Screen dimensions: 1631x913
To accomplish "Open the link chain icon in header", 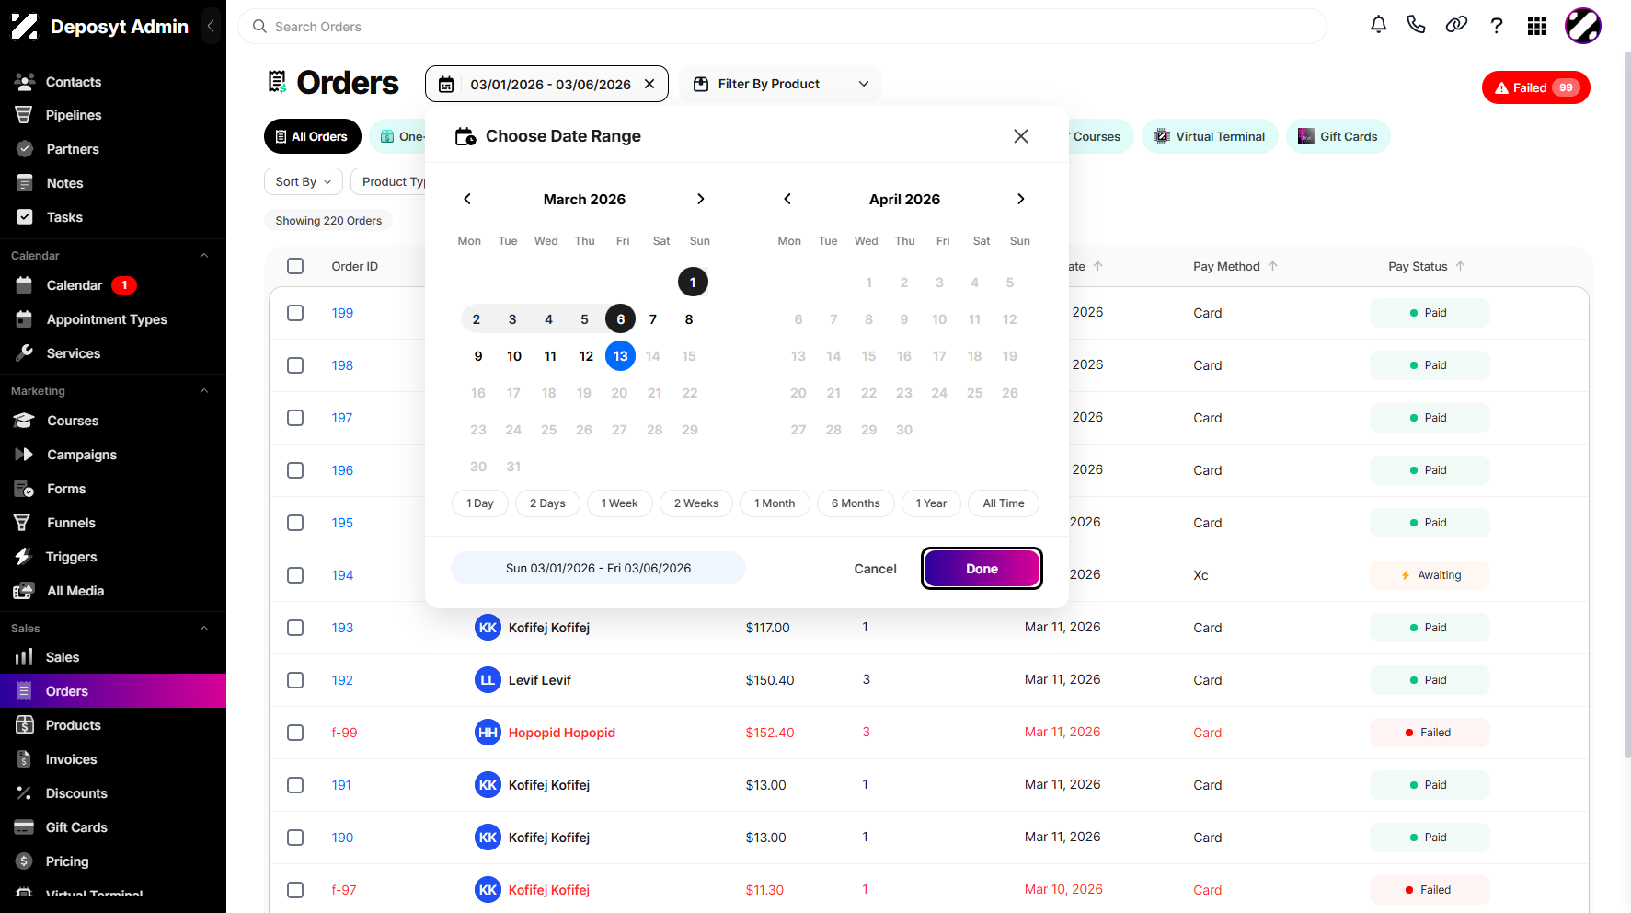I will point(1456,26).
